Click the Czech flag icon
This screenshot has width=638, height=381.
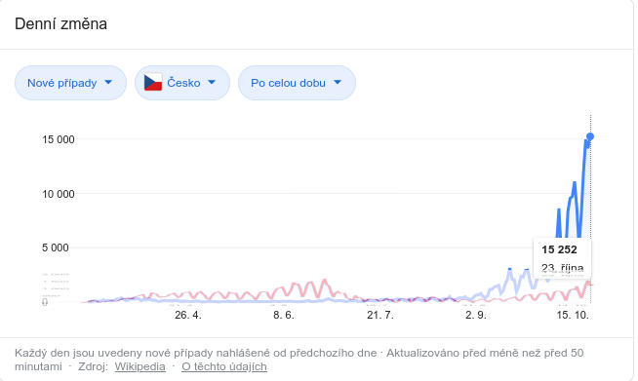tap(153, 83)
